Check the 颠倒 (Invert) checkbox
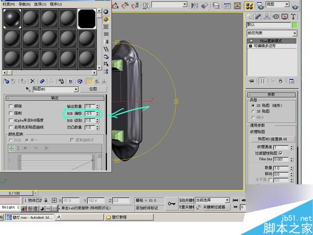The height and width of the screenshot is (235, 313). click(11, 107)
